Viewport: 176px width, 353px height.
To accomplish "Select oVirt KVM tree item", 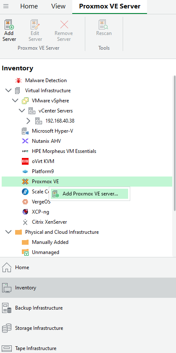I will 43,161.
